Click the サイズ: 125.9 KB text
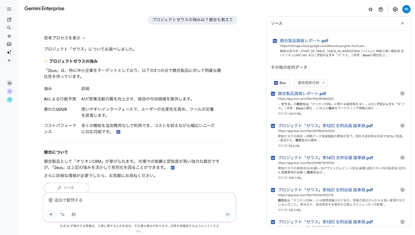 290,210
